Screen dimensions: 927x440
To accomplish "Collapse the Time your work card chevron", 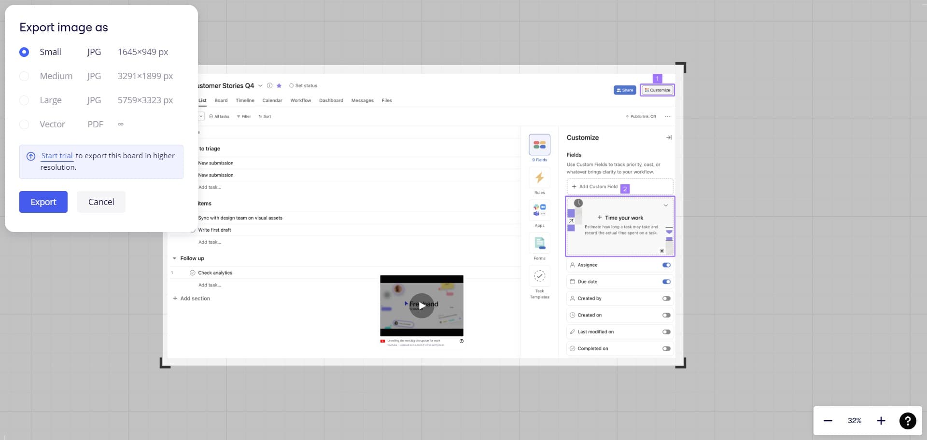I will (665, 205).
